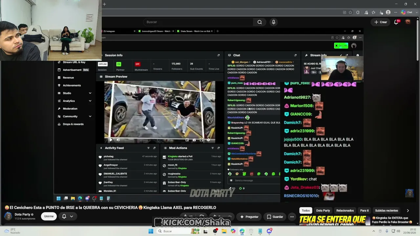
Task: Show more category chips with right arrow
Action: tap(408, 211)
